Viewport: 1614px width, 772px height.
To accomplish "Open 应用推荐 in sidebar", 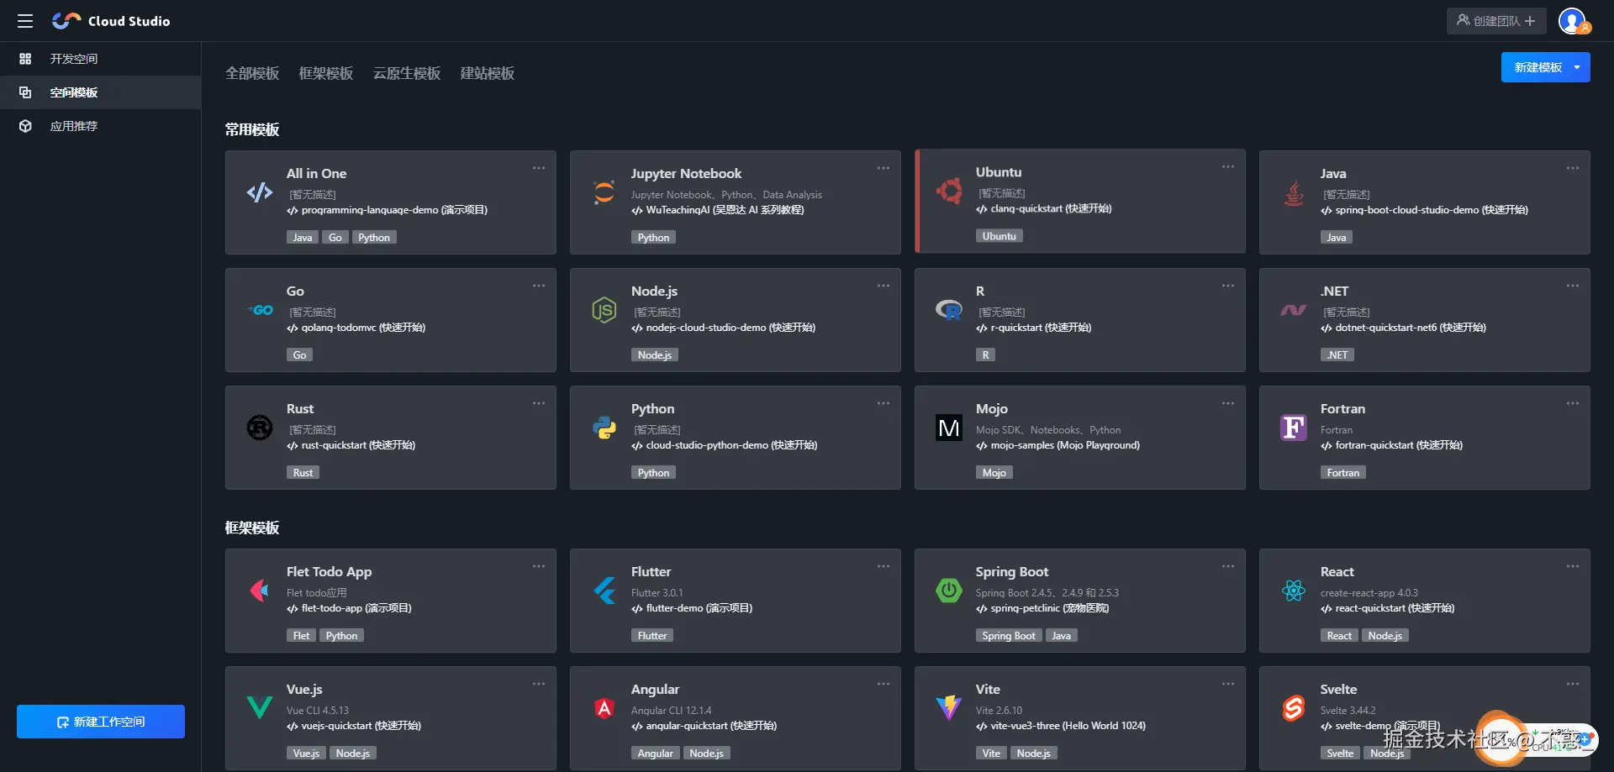I will pyautogui.click(x=101, y=126).
